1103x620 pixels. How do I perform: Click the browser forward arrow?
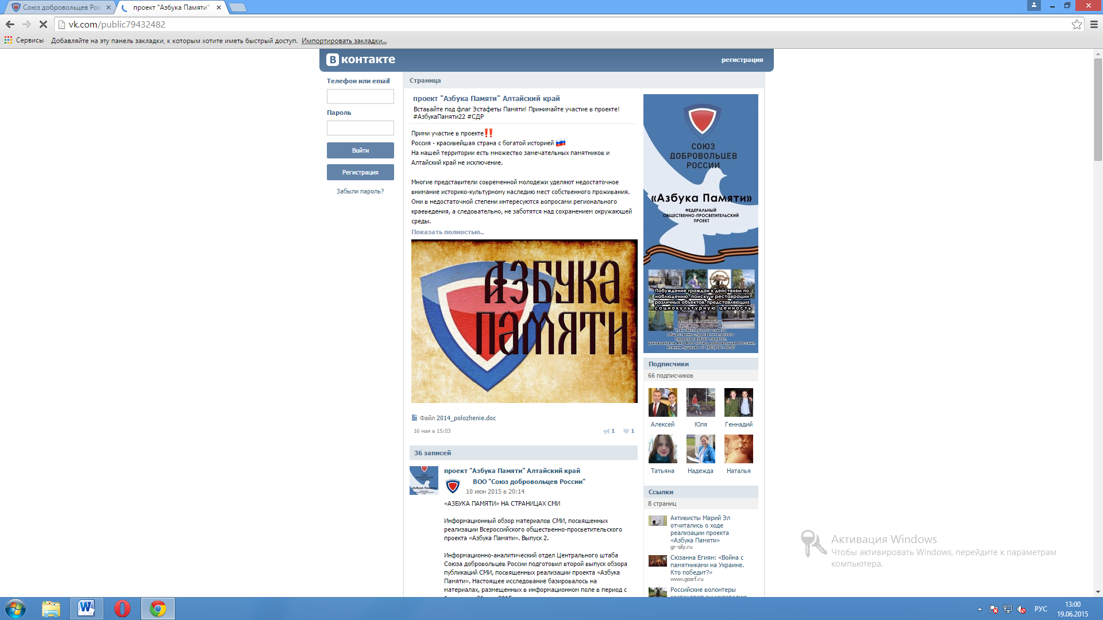(26, 24)
